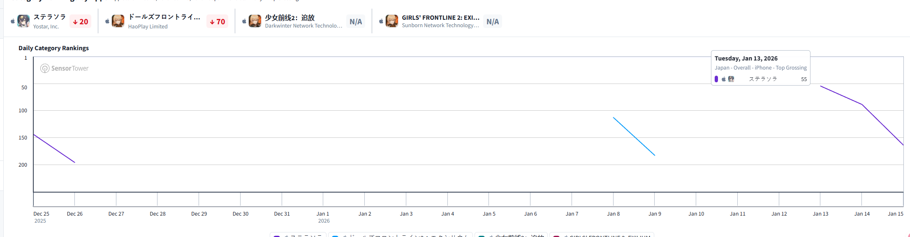Click the Jan 8 date label
The height and width of the screenshot is (237, 910).
click(614, 214)
